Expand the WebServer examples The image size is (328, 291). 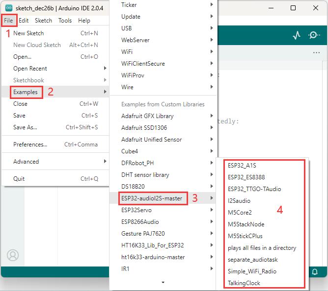point(163,40)
